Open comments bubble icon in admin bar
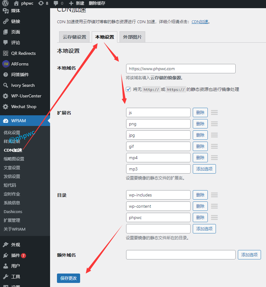266x287 pixels. click(x=56, y=3)
